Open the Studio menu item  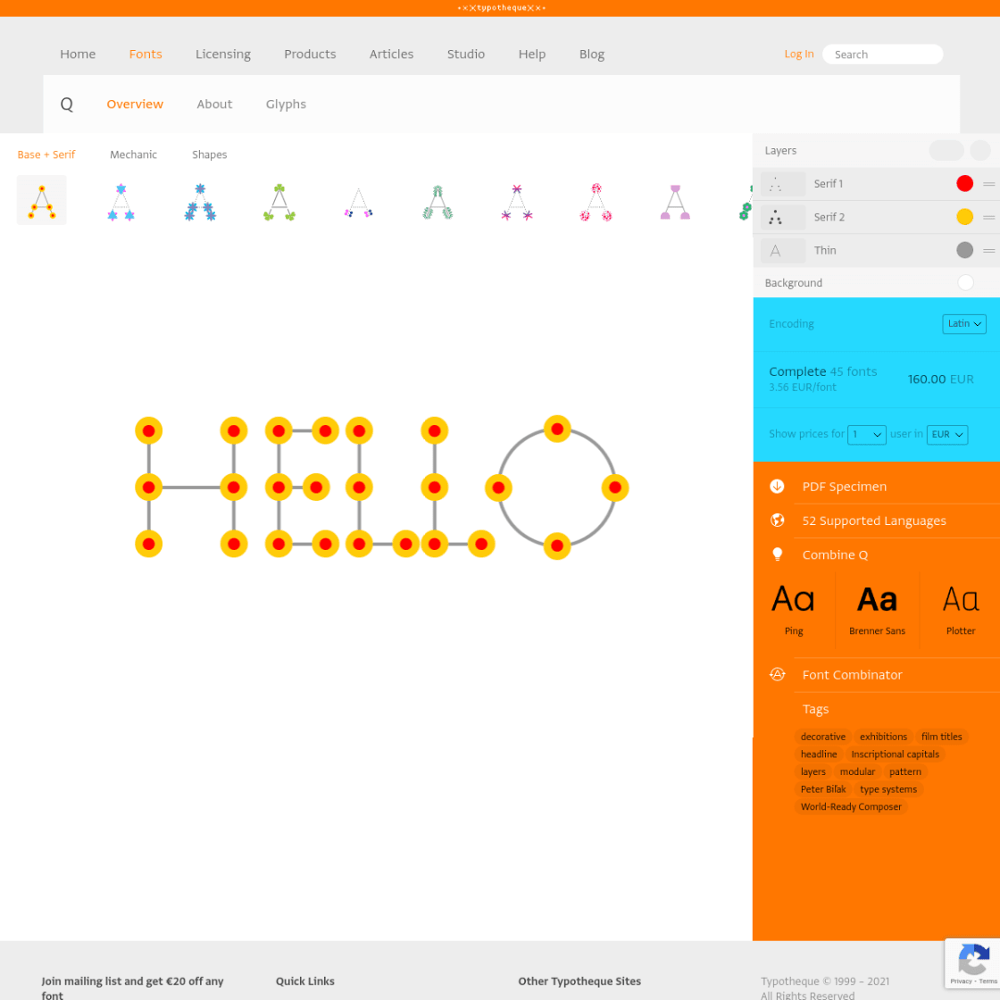[465, 54]
